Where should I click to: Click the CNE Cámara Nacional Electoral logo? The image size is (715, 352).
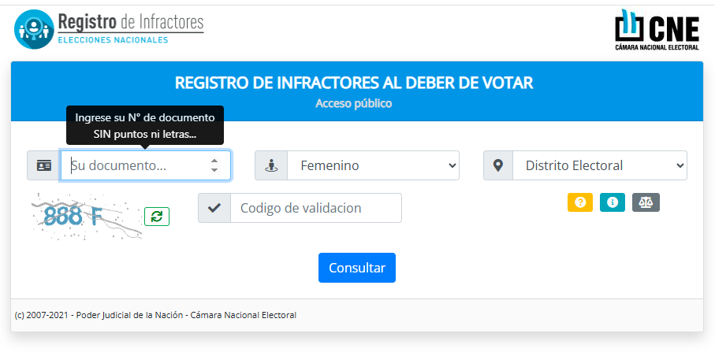657,30
